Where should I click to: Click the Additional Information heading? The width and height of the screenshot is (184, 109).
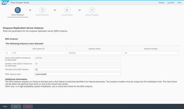point(16,79)
